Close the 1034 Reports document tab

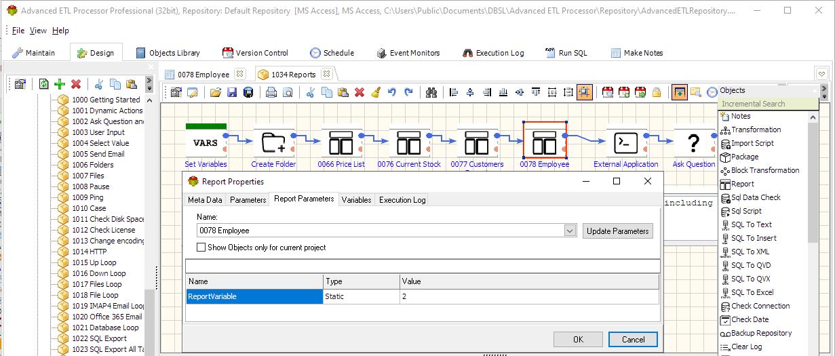point(326,74)
